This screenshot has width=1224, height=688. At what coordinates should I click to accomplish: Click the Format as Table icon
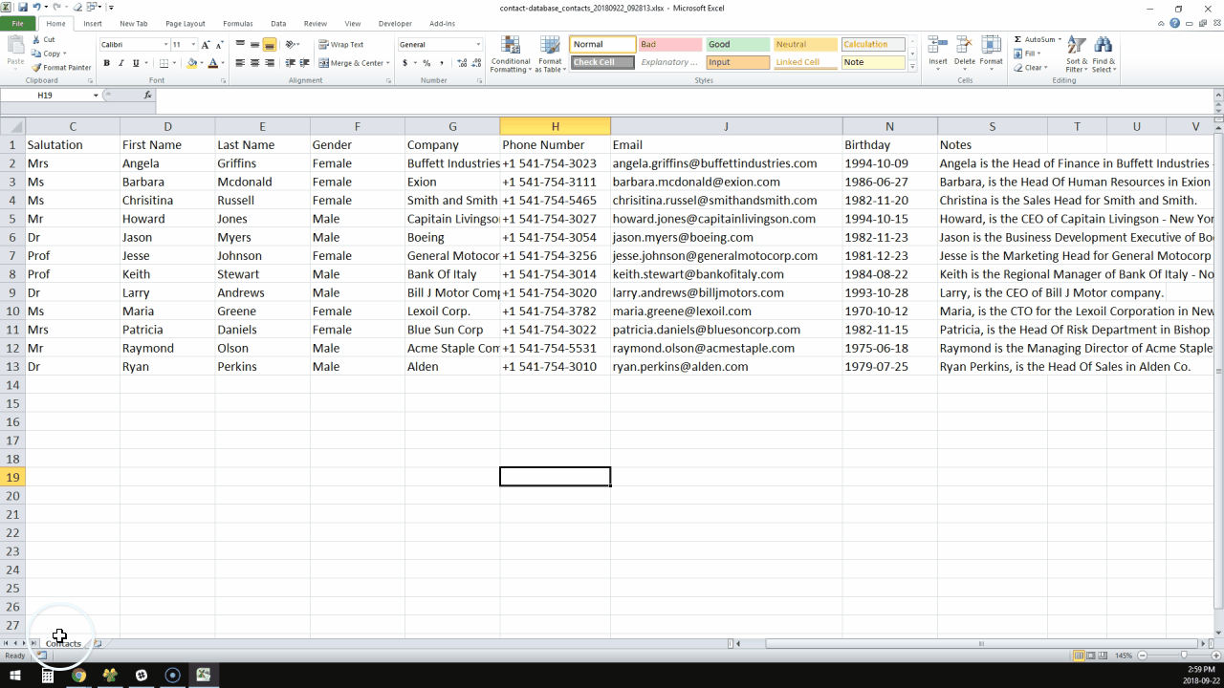(550, 54)
